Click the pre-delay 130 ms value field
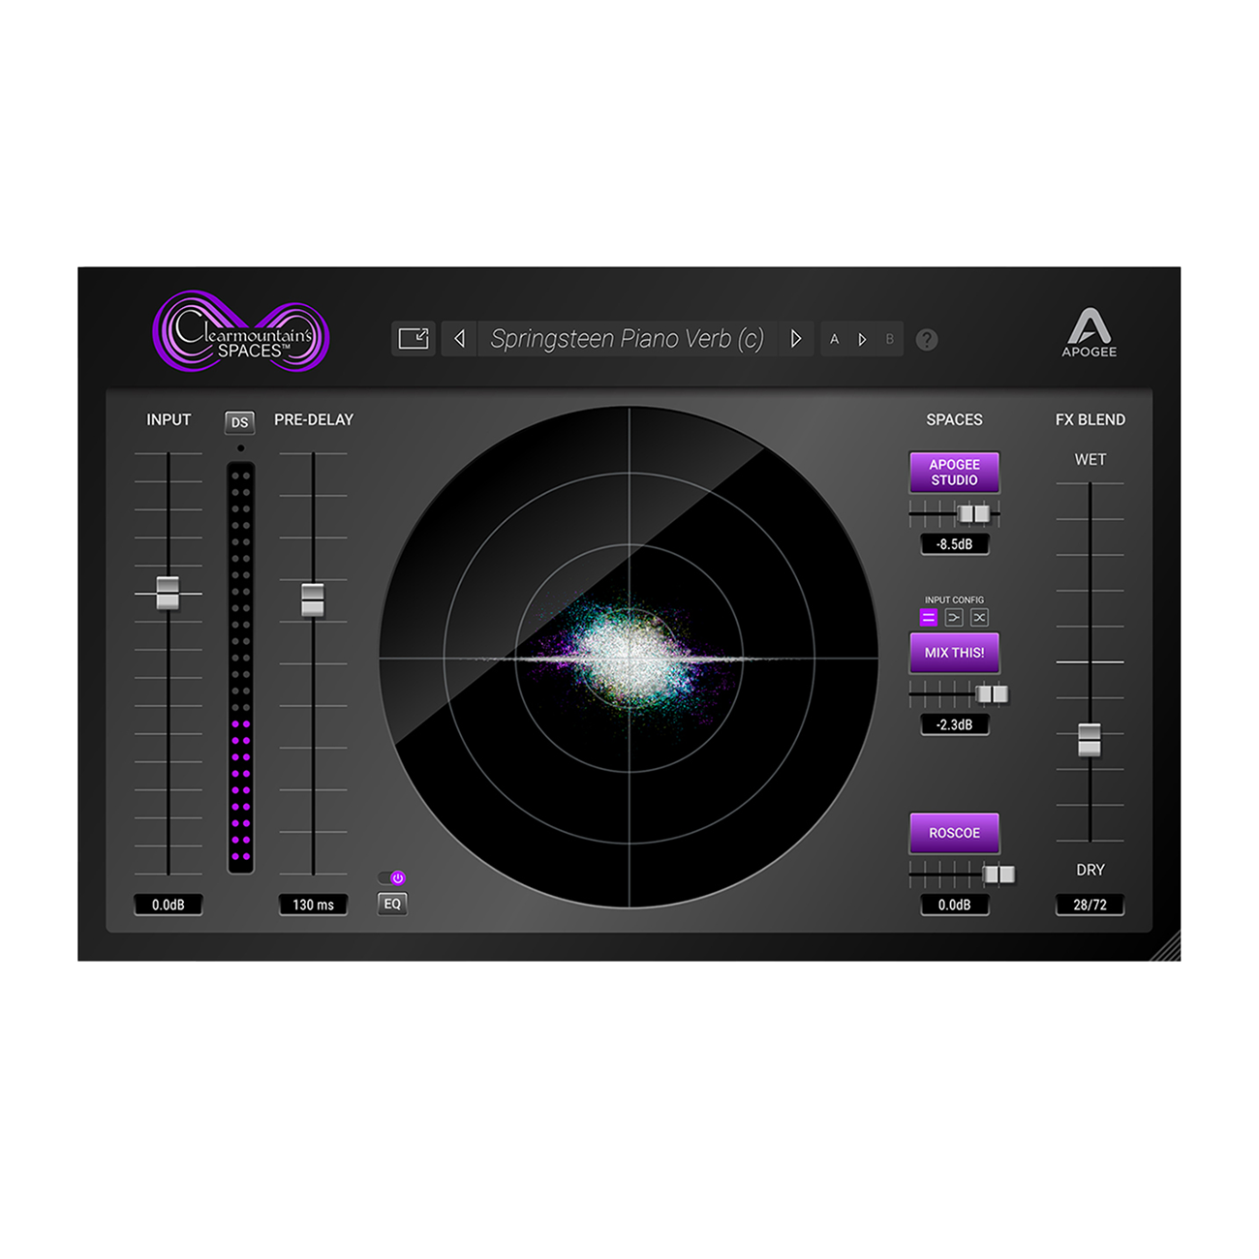 point(313,905)
